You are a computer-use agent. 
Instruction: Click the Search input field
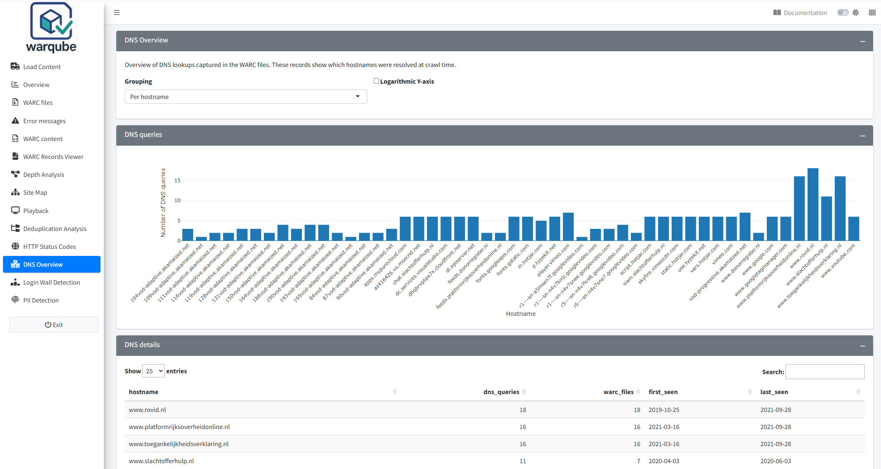[825, 371]
